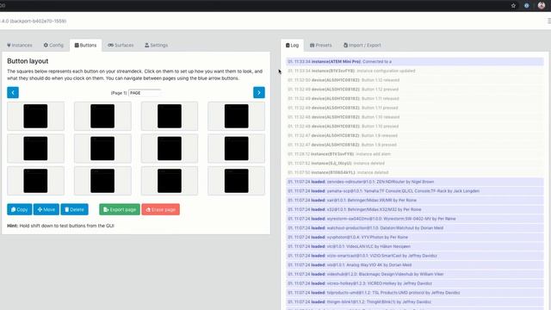
Task: Select the 'instance configuration updated' log entry
Action: (x=415, y=71)
